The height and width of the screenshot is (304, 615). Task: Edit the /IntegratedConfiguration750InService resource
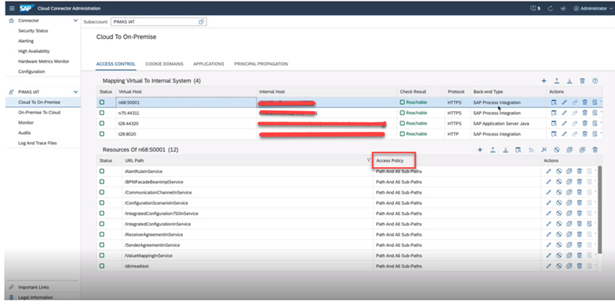point(549,214)
